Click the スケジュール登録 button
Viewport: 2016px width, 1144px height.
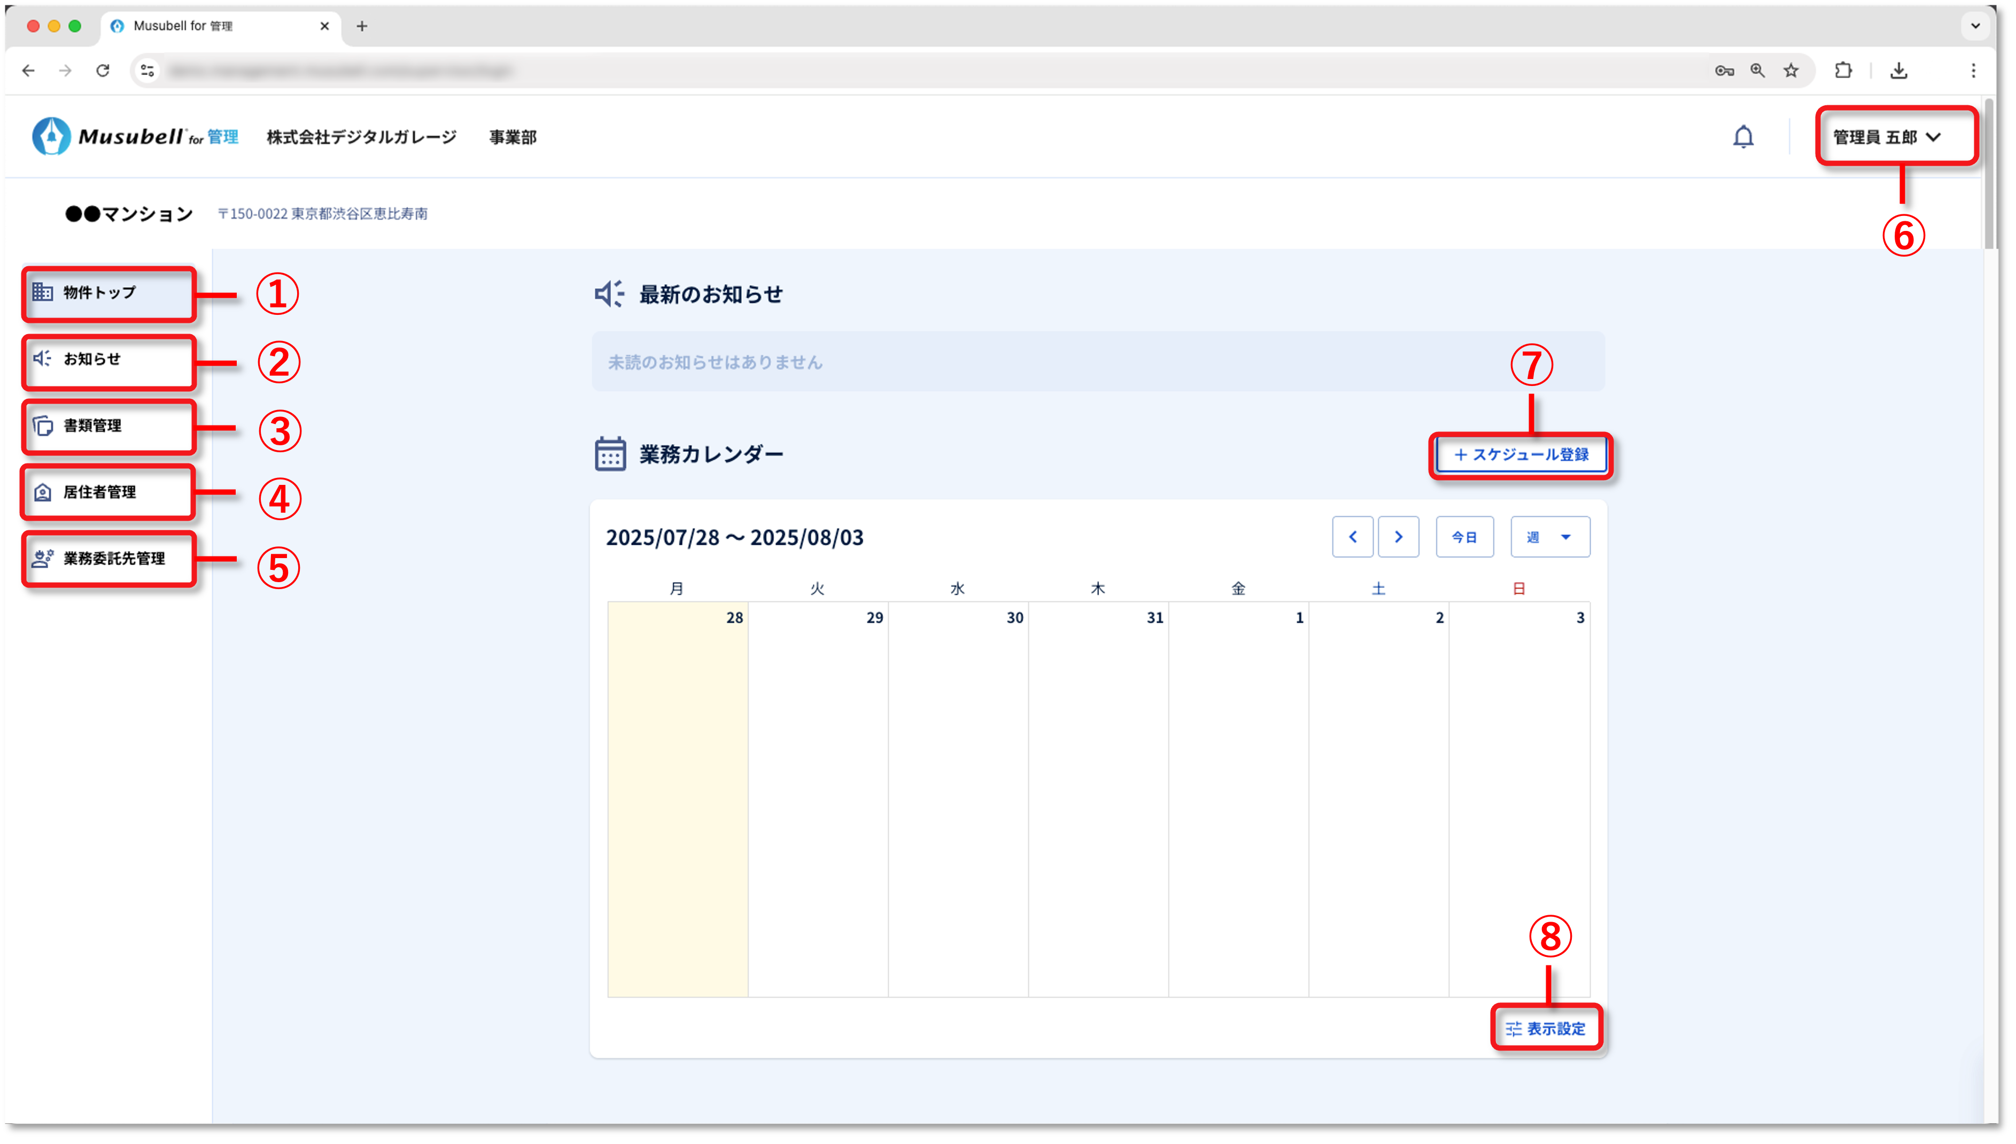click(x=1521, y=455)
